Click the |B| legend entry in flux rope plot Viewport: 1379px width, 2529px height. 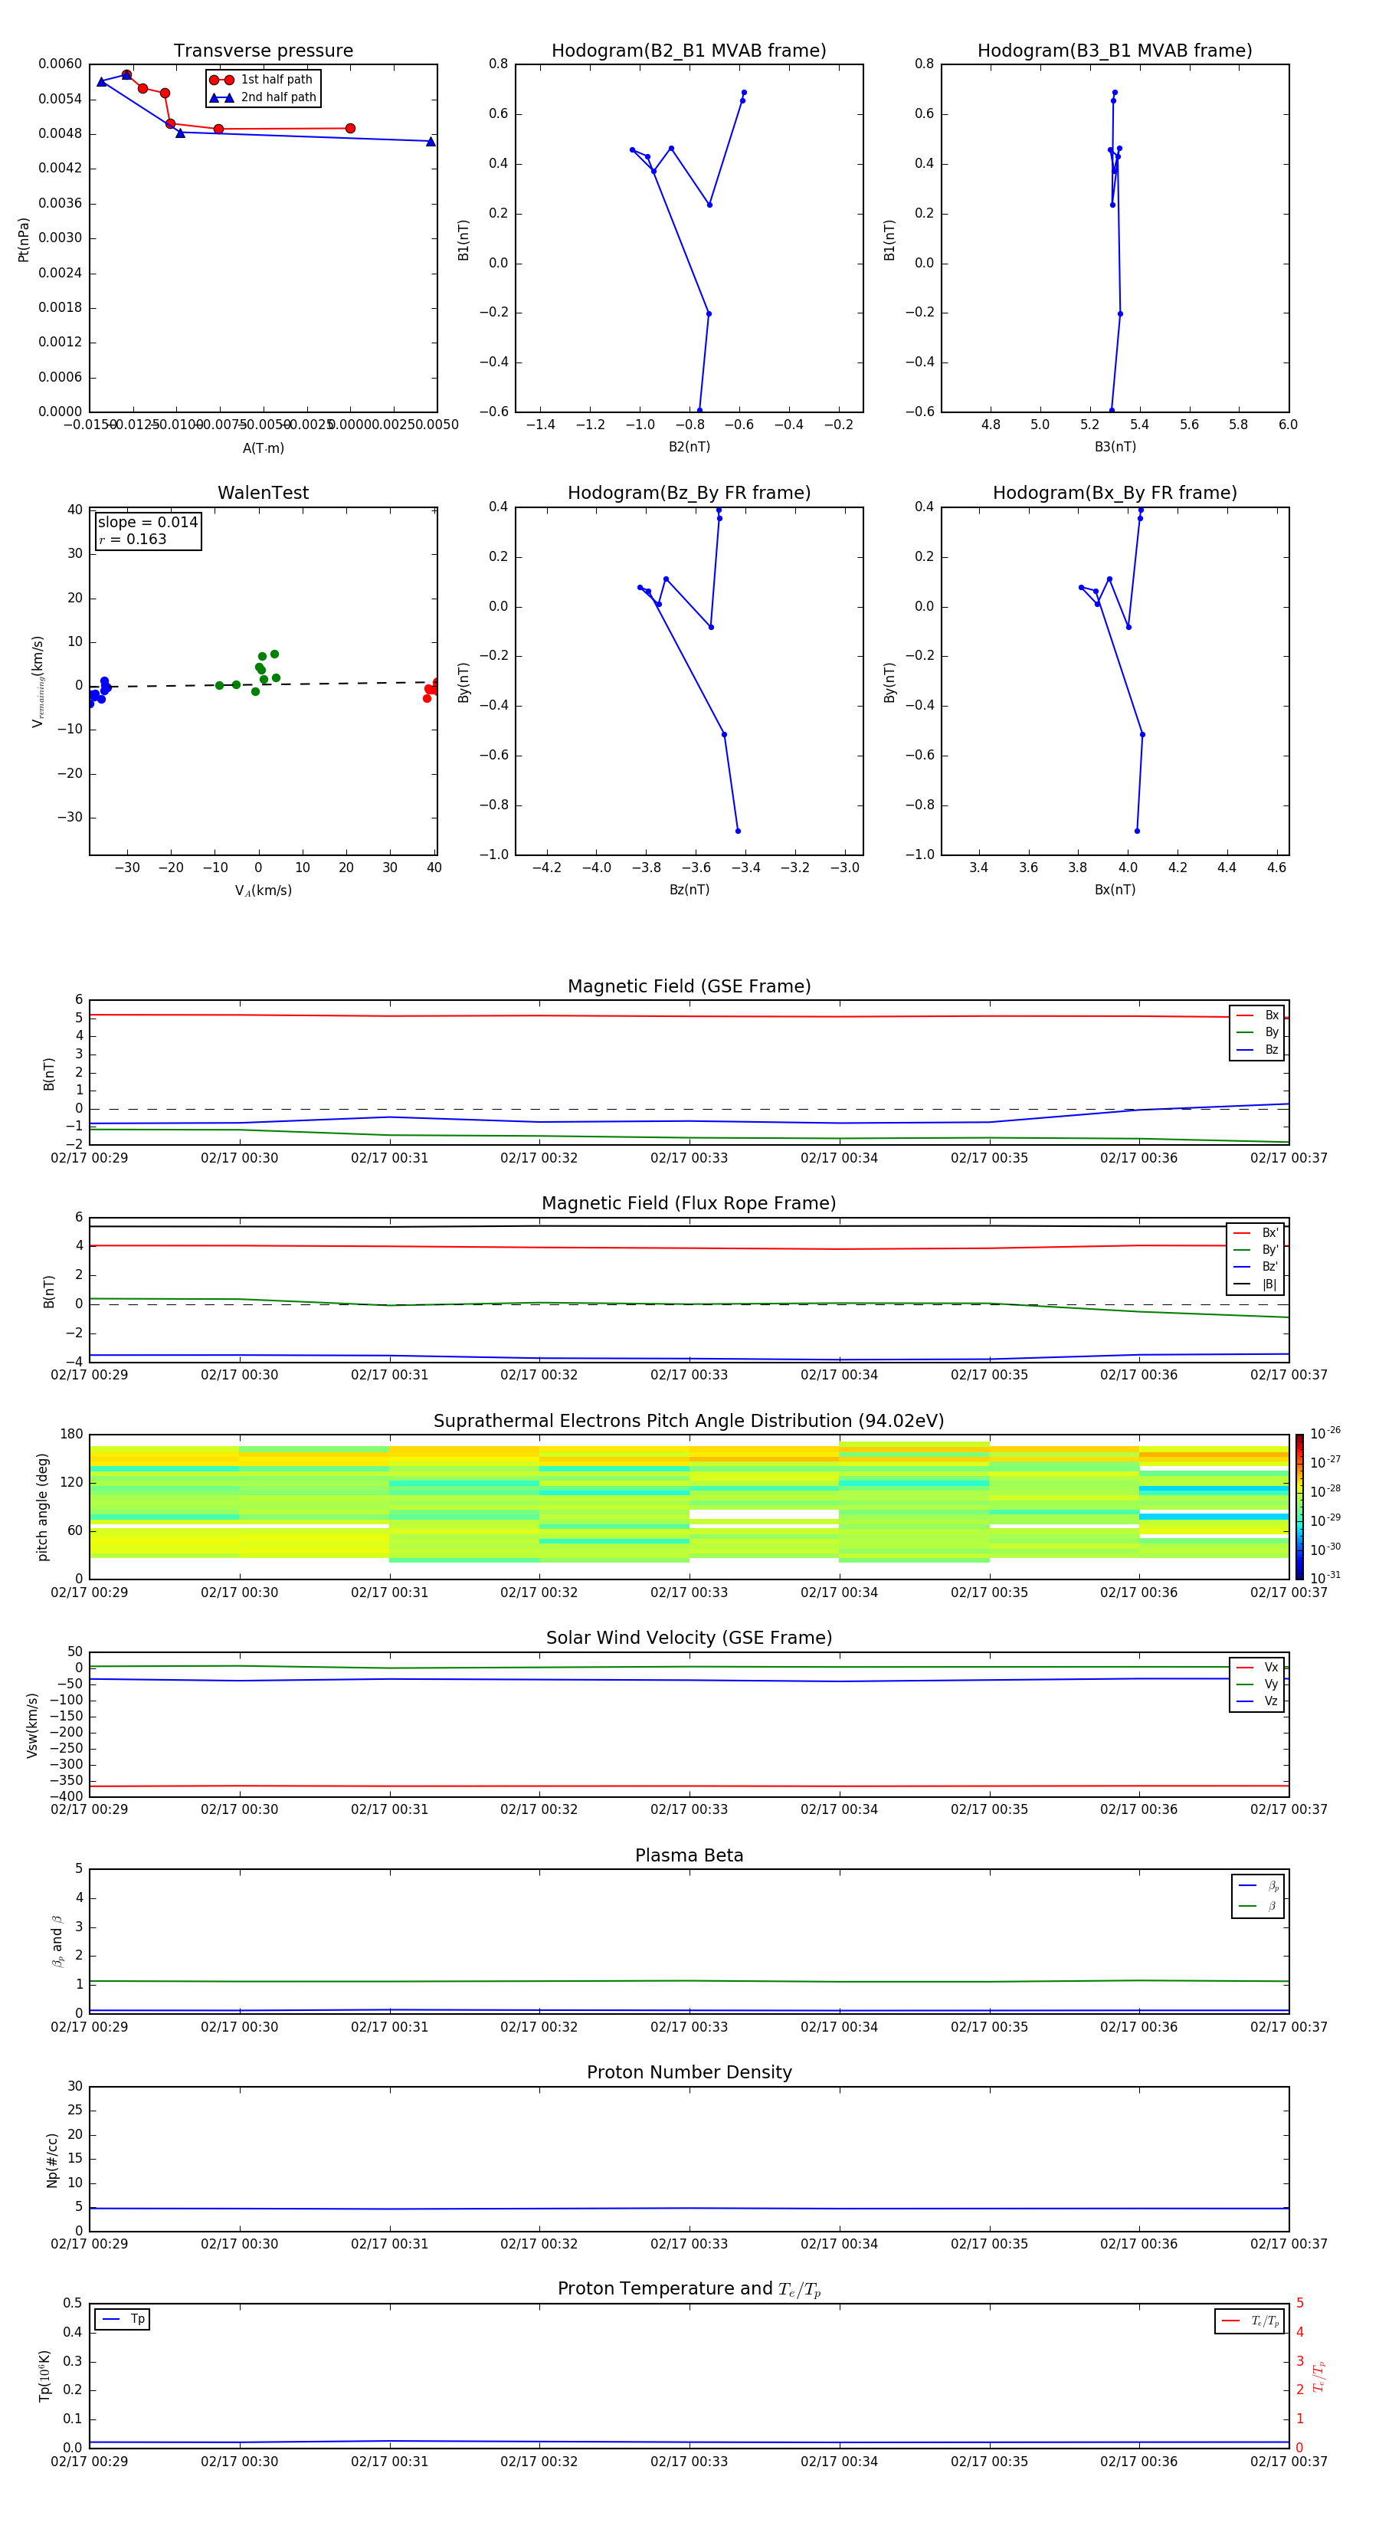pos(1256,1285)
